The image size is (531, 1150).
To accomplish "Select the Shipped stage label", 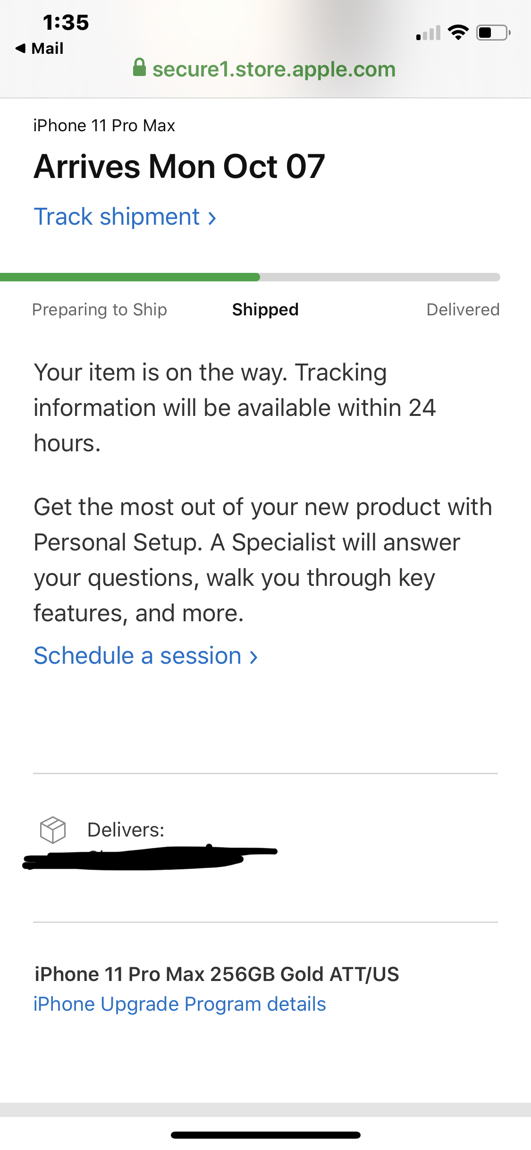I will click(265, 310).
